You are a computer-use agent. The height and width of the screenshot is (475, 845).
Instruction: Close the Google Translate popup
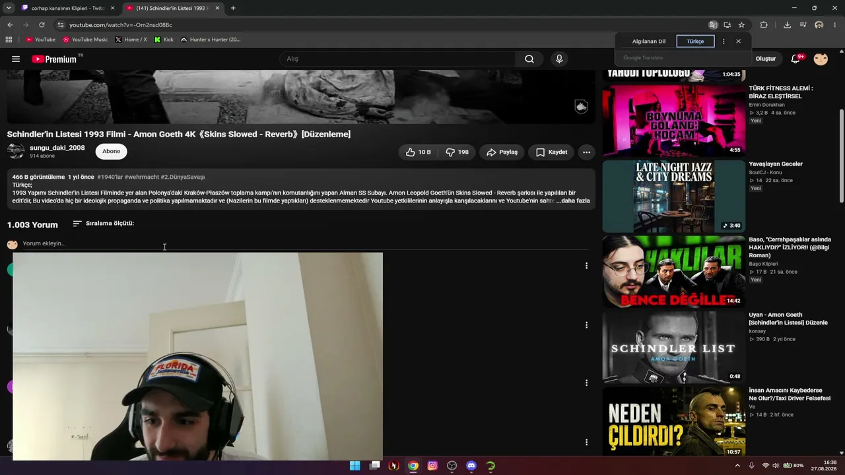(x=738, y=41)
